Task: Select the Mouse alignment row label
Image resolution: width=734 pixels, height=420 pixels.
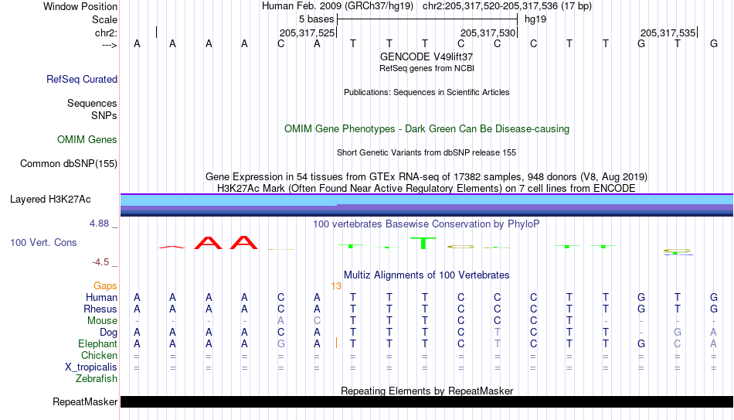Action: pos(103,321)
